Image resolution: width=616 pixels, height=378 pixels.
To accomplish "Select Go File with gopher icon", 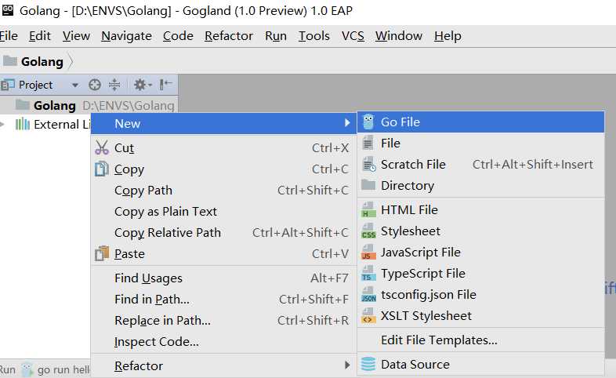I will tap(480, 122).
